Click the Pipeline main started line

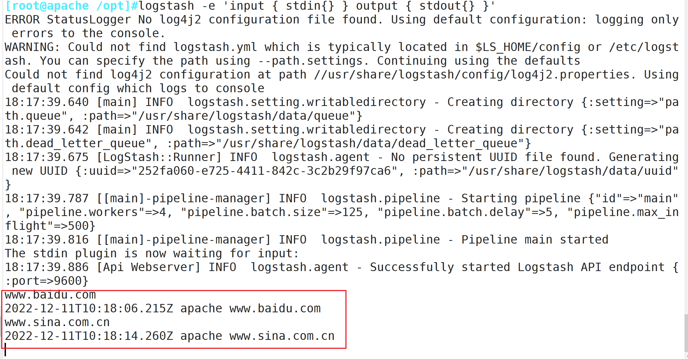click(307, 240)
